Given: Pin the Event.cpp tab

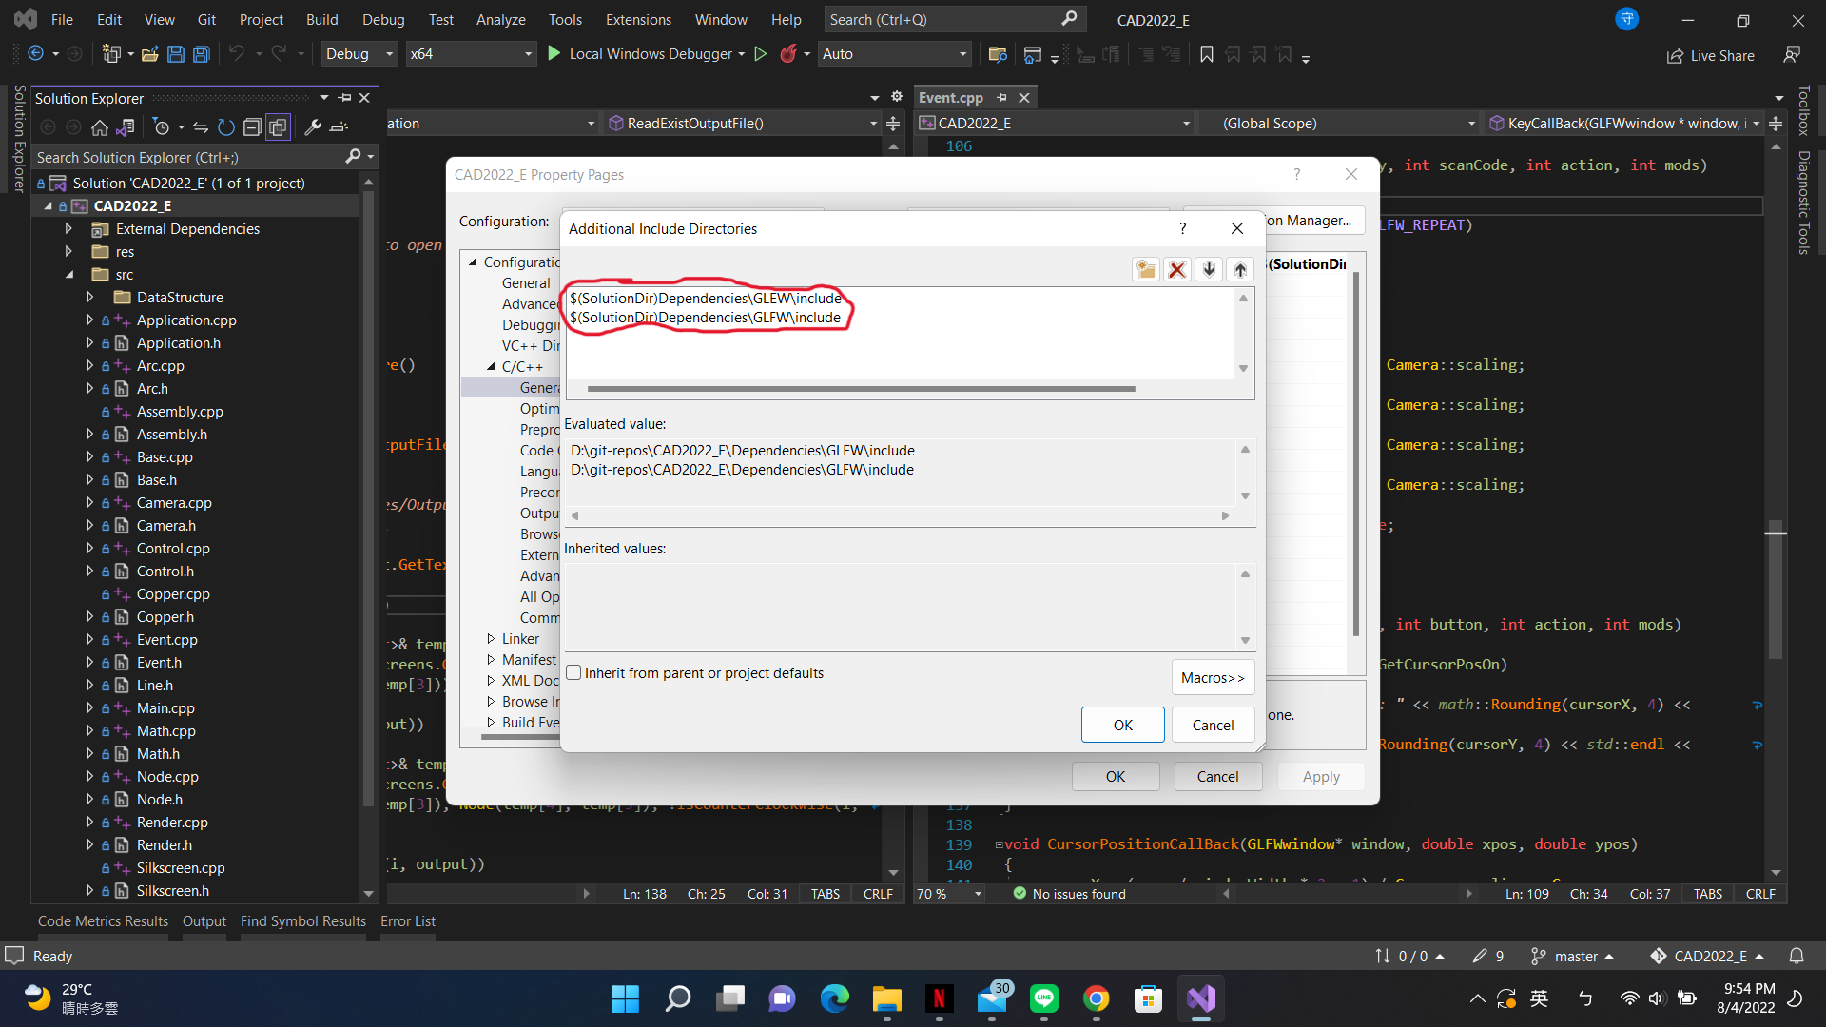Looking at the screenshot, I should (1002, 97).
